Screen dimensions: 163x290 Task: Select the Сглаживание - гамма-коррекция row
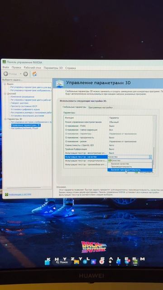point(108,130)
